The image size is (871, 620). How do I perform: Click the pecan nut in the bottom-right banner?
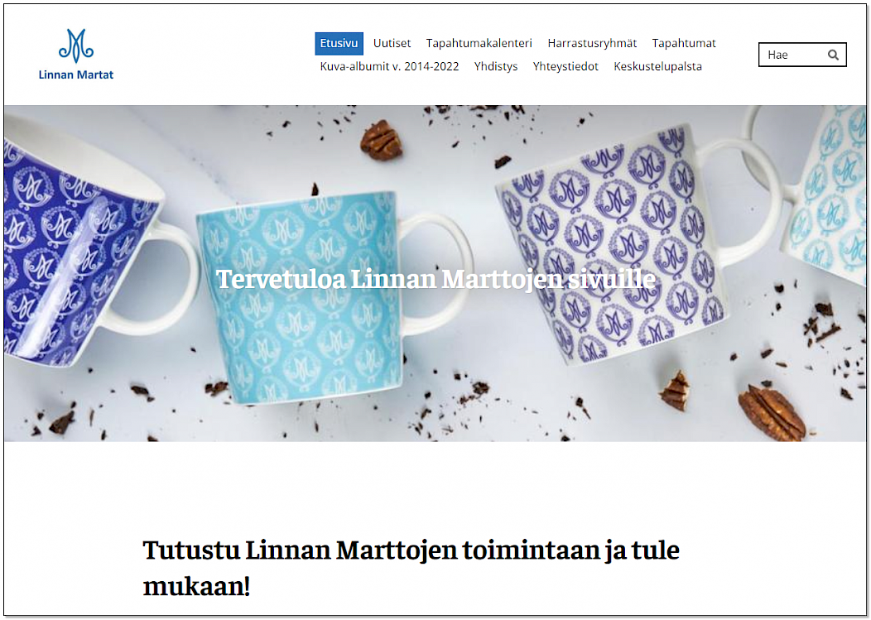pos(772,413)
